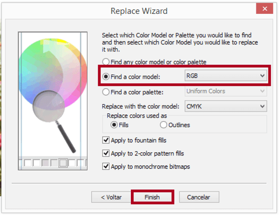
Task: Click the Cancelar button
Action: point(199,197)
